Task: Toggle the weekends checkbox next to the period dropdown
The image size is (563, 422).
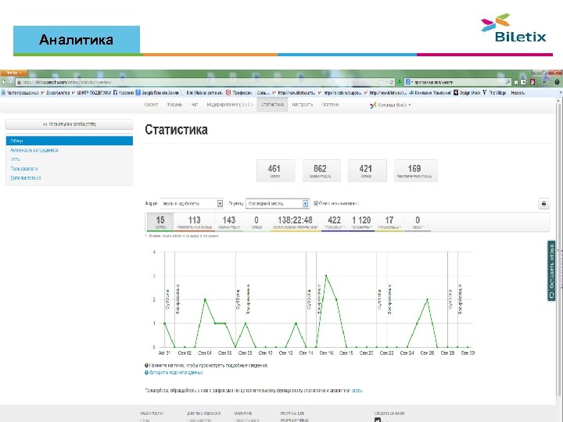Action: coord(316,203)
